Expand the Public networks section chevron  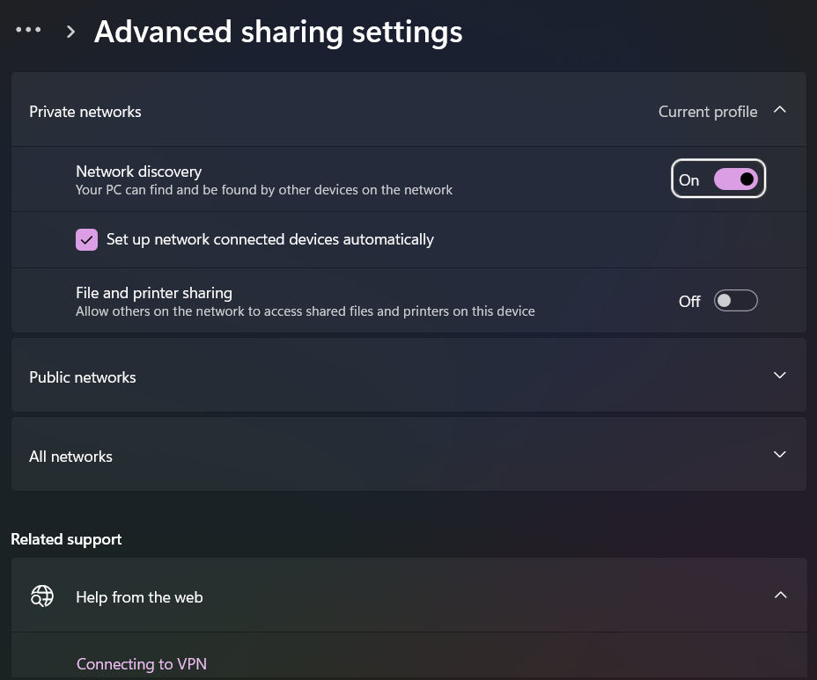point(779,376)
